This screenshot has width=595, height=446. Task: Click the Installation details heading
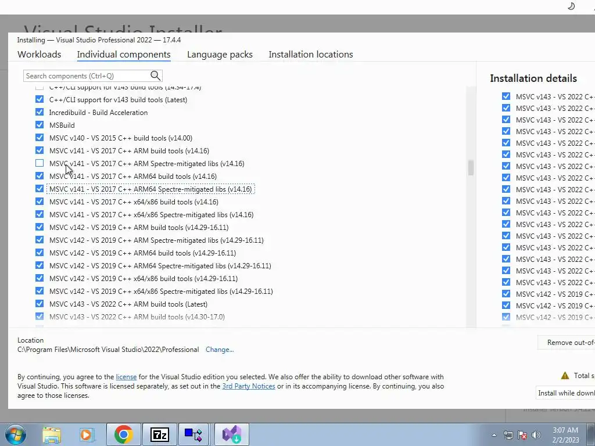coord(533,78)
